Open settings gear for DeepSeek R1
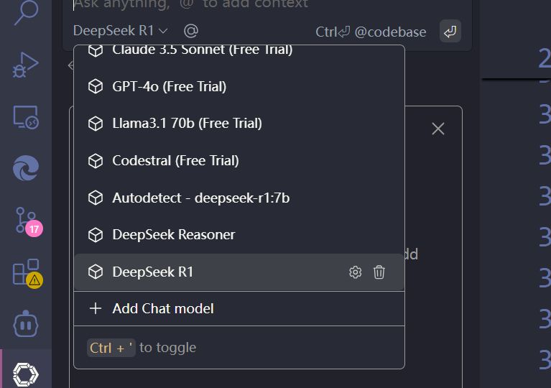 [x=355, y=272]
